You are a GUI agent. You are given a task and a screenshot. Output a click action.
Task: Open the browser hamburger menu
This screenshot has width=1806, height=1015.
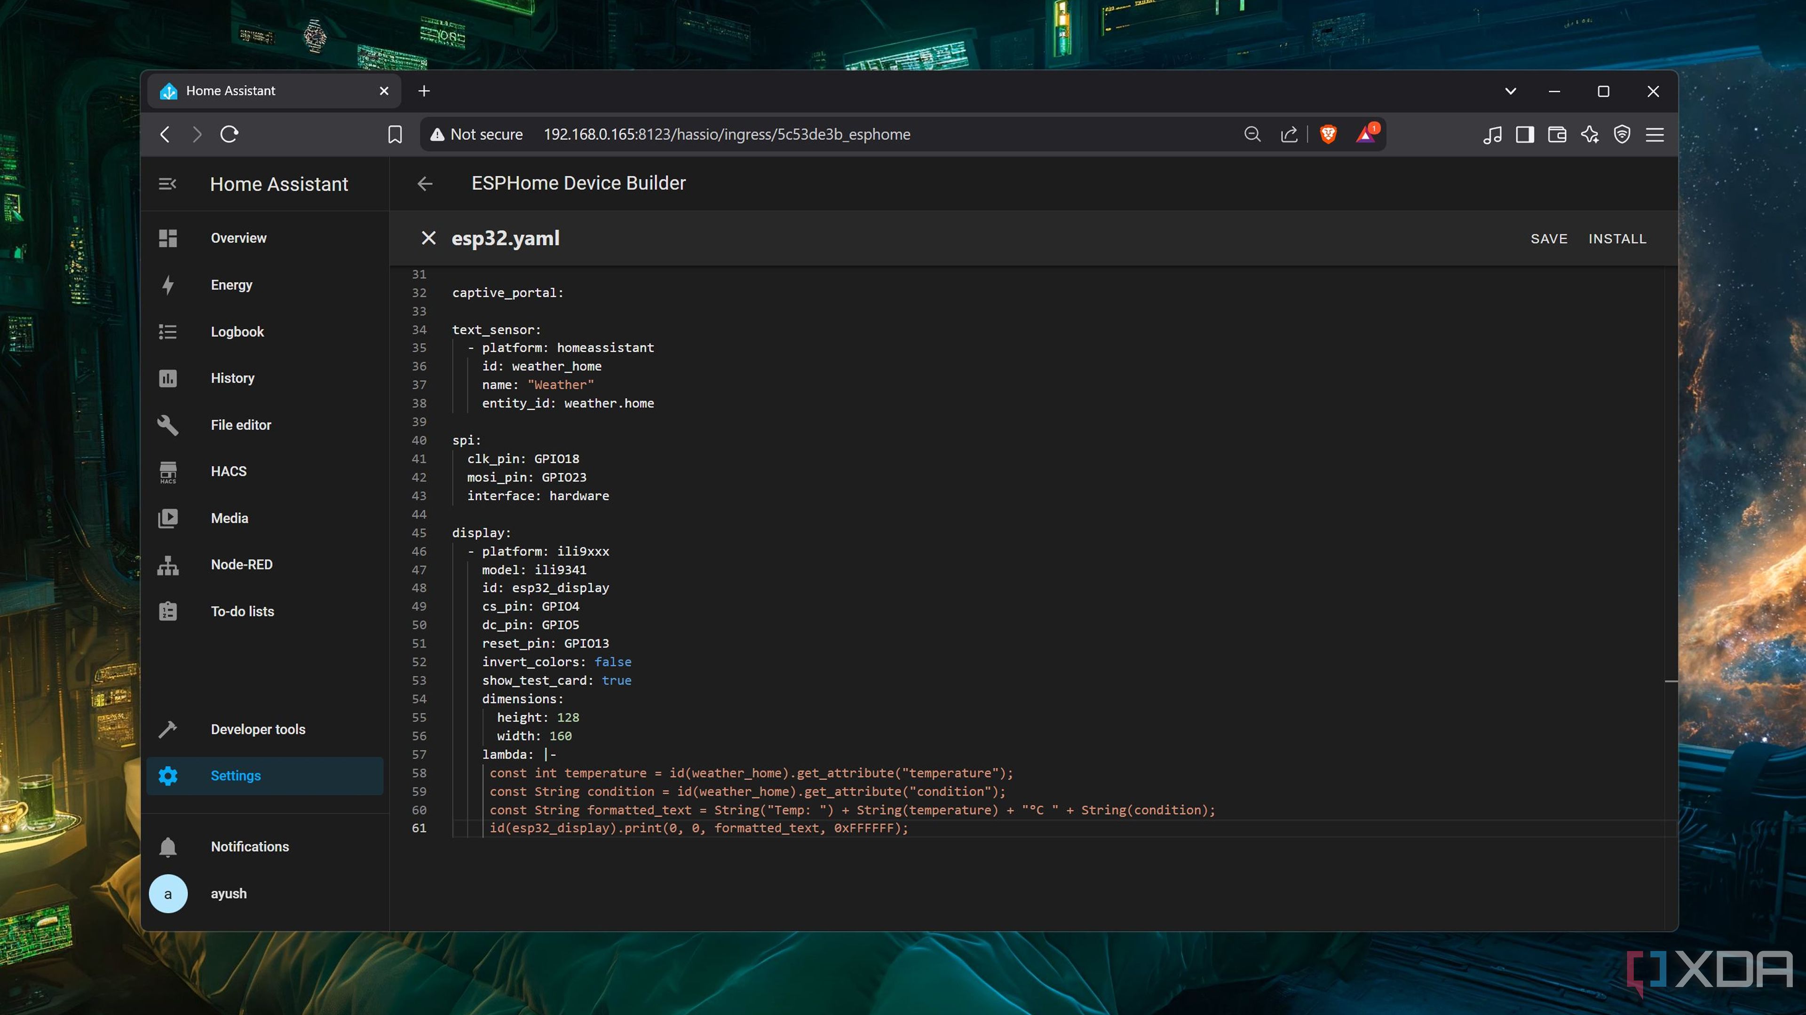tap(1655, 134)
